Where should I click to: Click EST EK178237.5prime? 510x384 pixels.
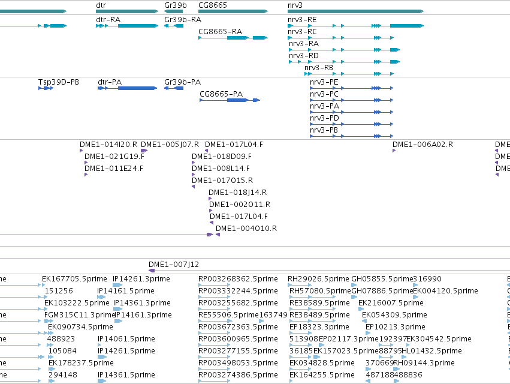pyautogui.click(x=81, y=363)
